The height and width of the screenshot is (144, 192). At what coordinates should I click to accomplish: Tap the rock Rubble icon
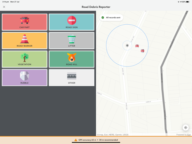coord(24,76)
